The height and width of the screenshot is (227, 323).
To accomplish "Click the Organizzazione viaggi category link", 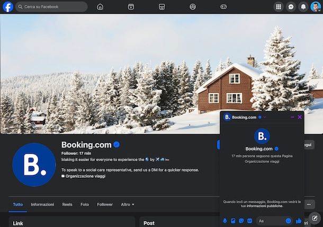I will click(x=85, y=176).
